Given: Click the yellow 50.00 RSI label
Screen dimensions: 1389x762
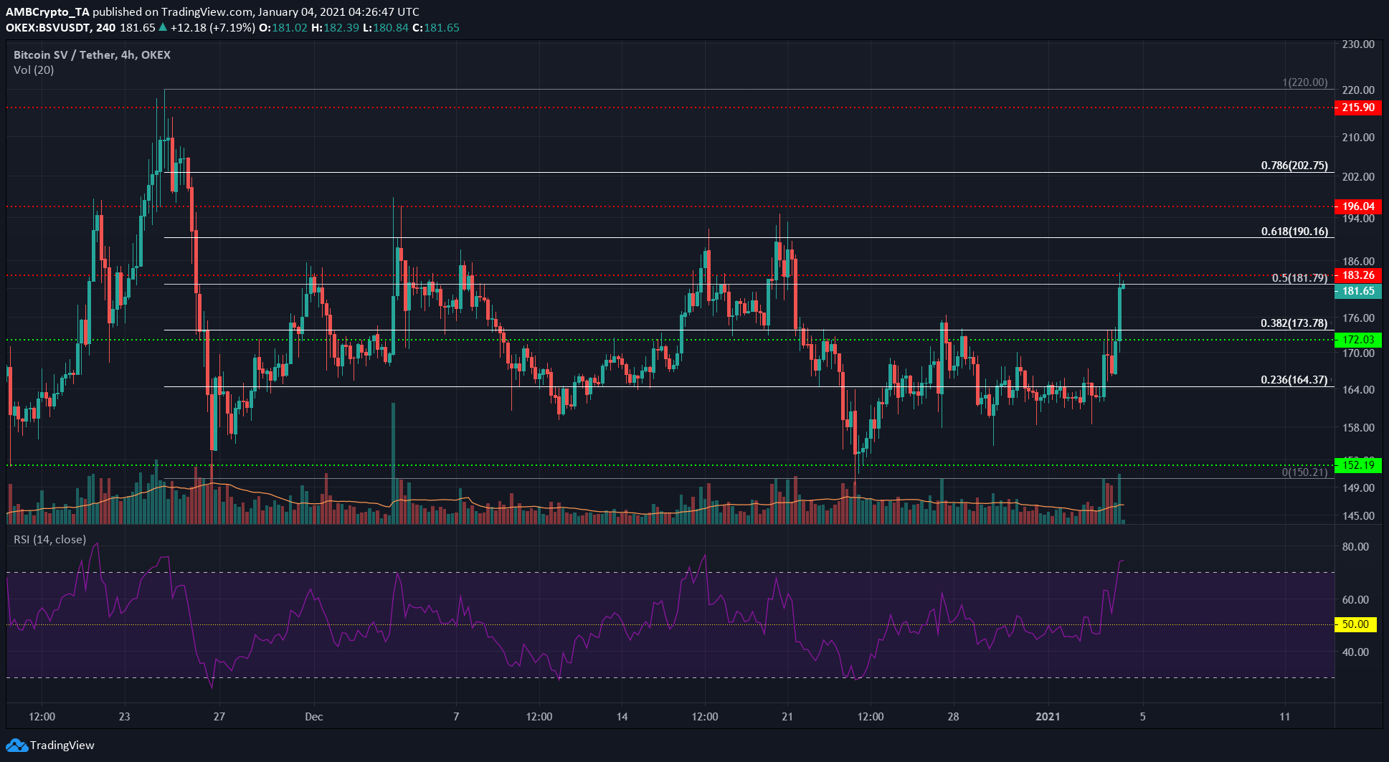Looking at the screenshot, I should (1355, 624).
